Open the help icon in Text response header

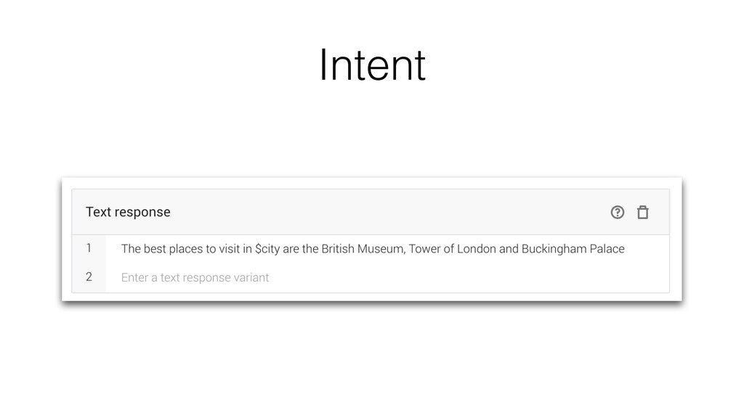[618, 213]
